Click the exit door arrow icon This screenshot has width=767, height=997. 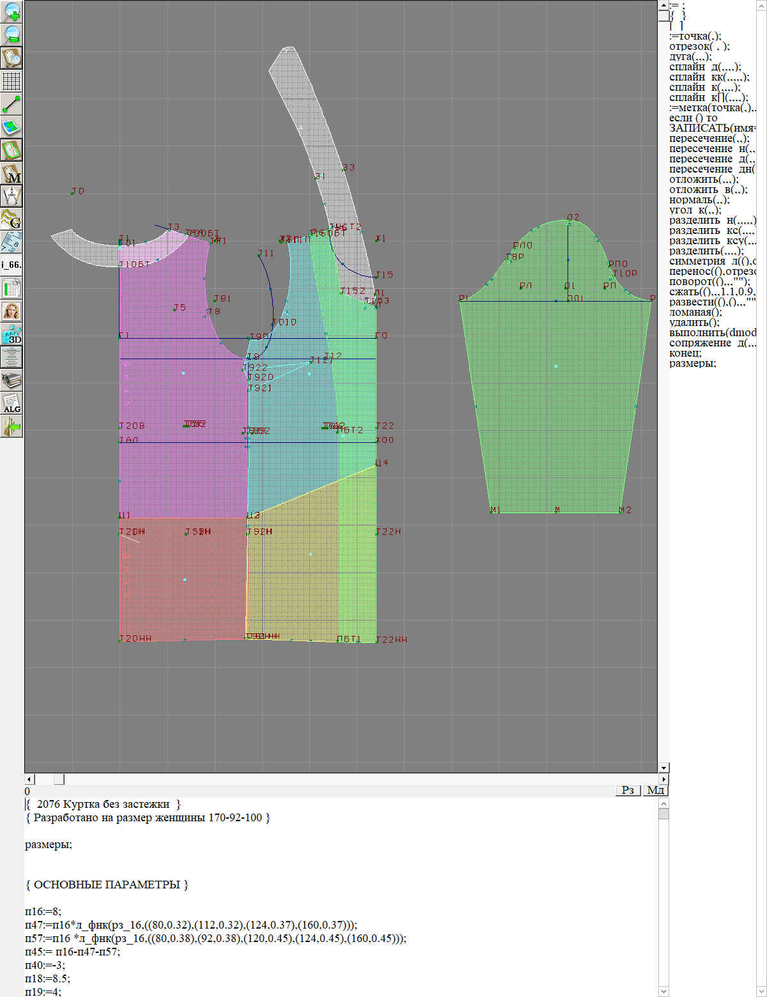point(12,426)
